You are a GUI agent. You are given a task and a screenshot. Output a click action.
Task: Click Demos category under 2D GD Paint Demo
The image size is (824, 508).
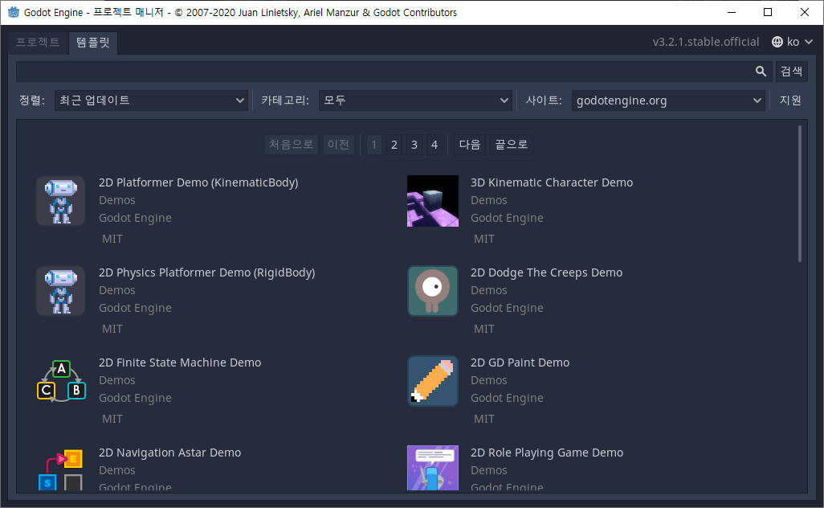[x=489, y=380]
